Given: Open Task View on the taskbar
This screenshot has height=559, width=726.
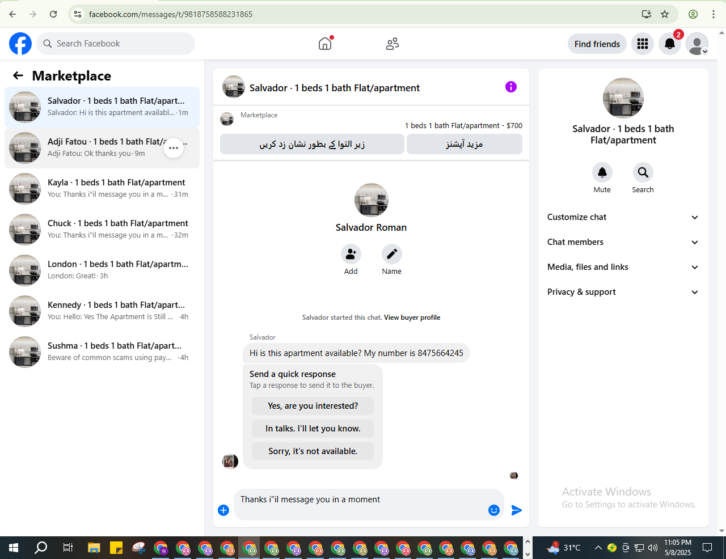Looking at the screenshot, I should (68, 548).
